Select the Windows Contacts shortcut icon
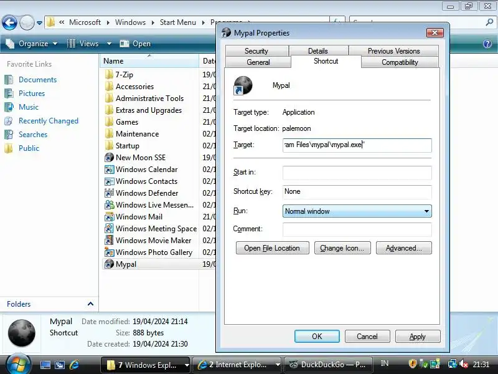Viewport: 498px width, 374px height. coord(109,181)
